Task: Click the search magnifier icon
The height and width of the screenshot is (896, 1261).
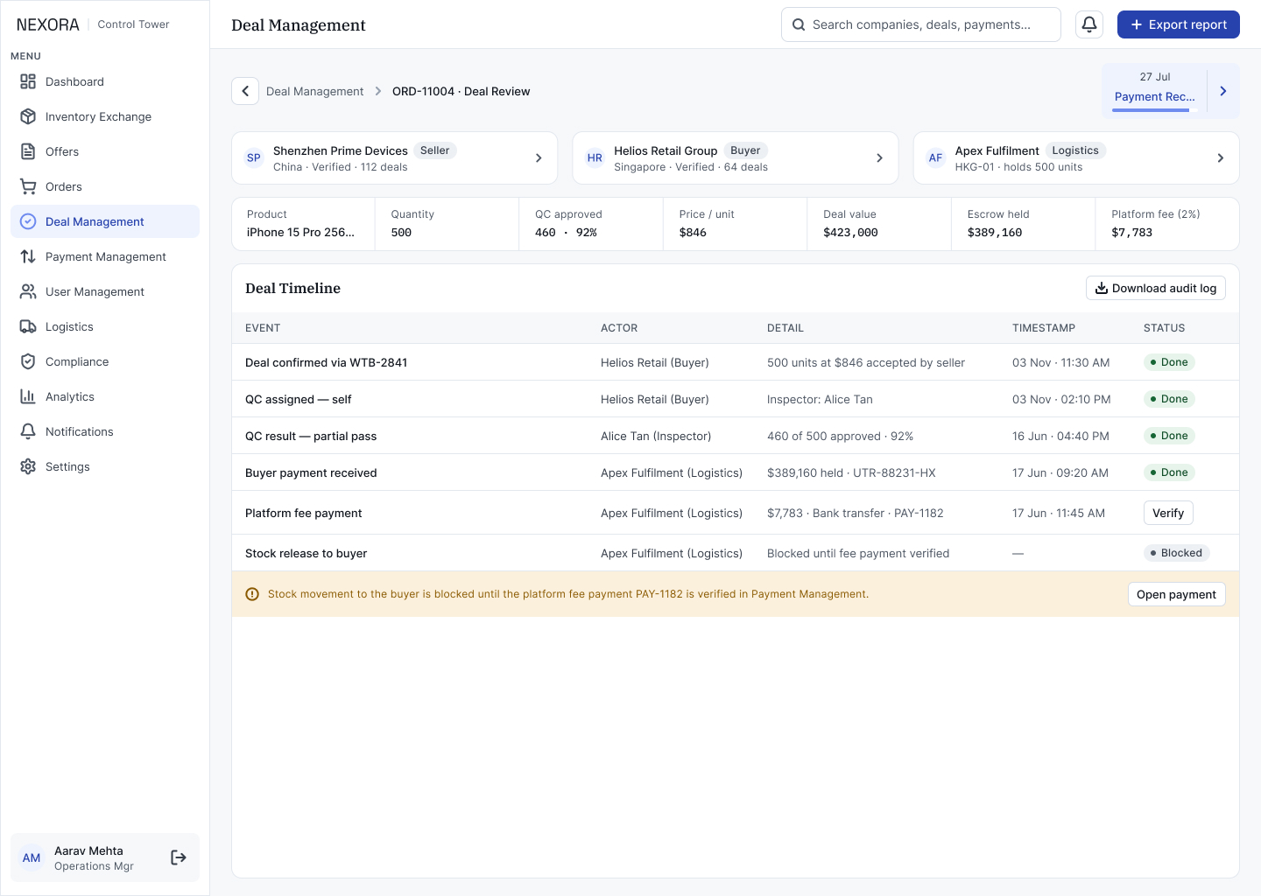Action: (x=799, y=24)
